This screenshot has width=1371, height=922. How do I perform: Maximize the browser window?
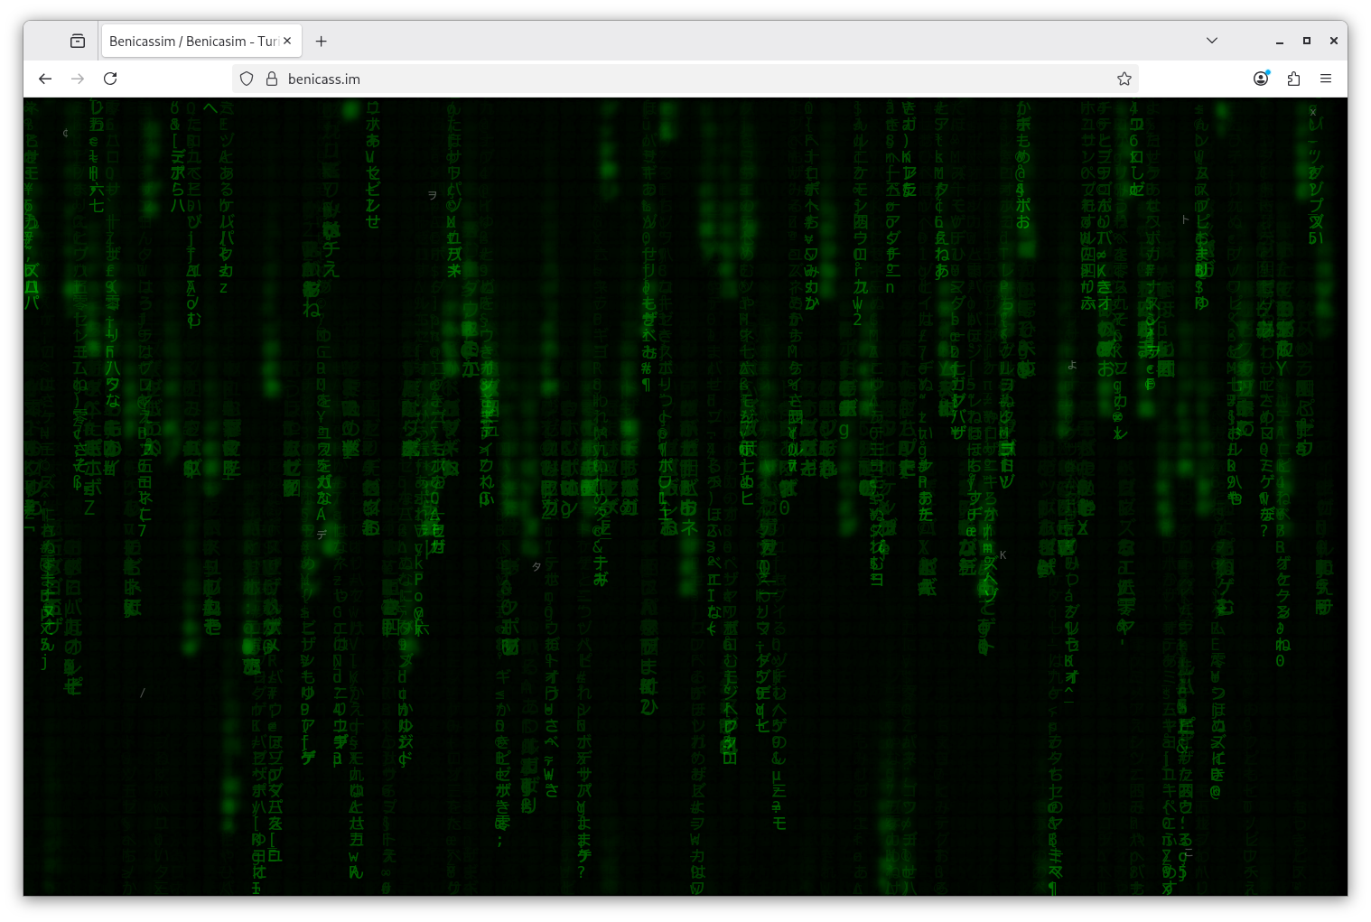coord(1306,41)
